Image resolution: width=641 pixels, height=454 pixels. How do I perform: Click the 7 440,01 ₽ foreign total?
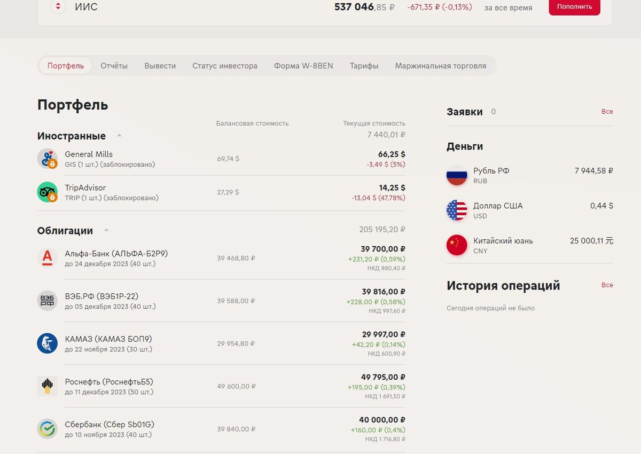click(386, 135)
